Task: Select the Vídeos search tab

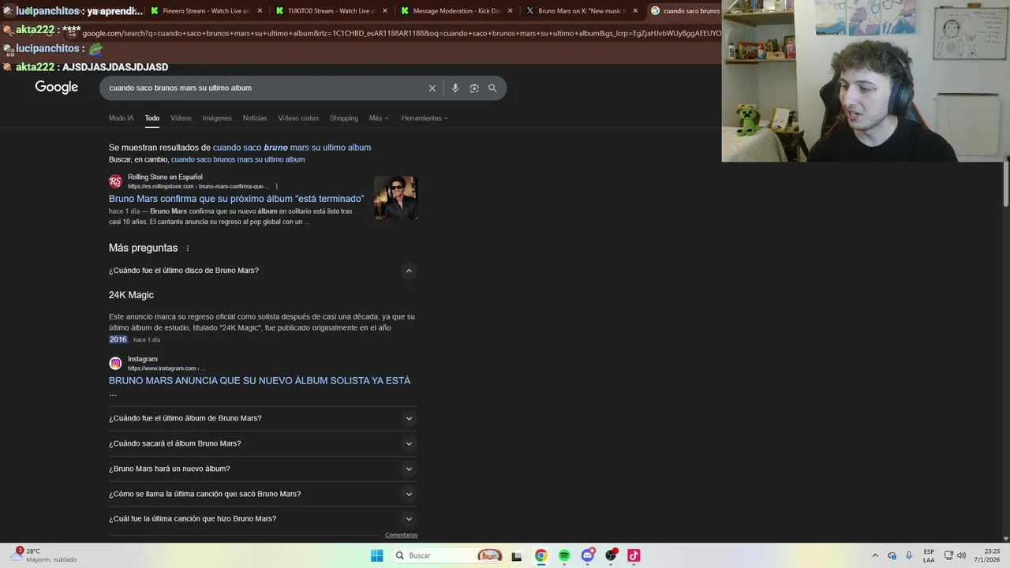Action: click(x=181, y=118)
